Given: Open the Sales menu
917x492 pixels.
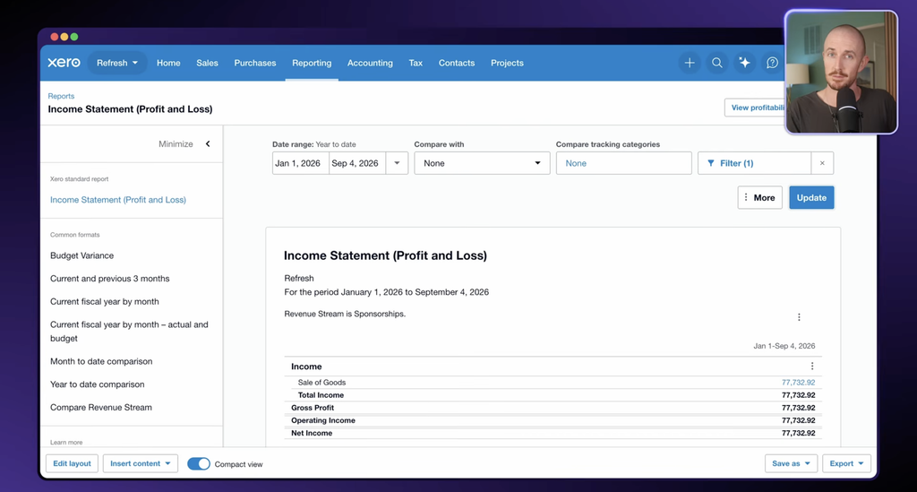Looking at the screenshot, I should click(x=207, y=63).
